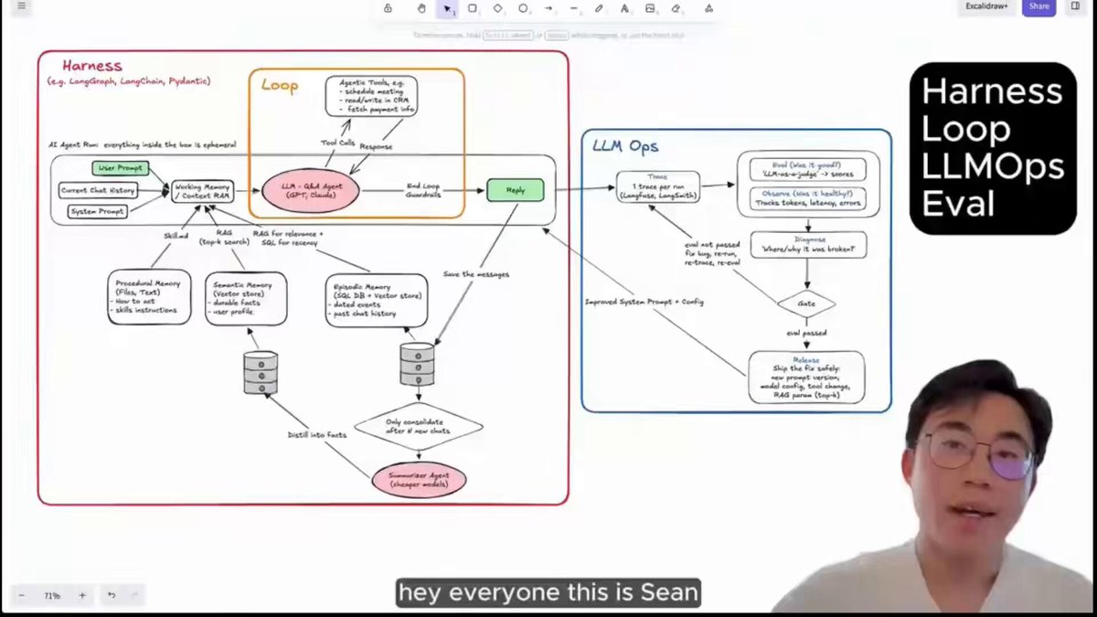
Task: Reset zoom via the 71% label
Action: 52,595
